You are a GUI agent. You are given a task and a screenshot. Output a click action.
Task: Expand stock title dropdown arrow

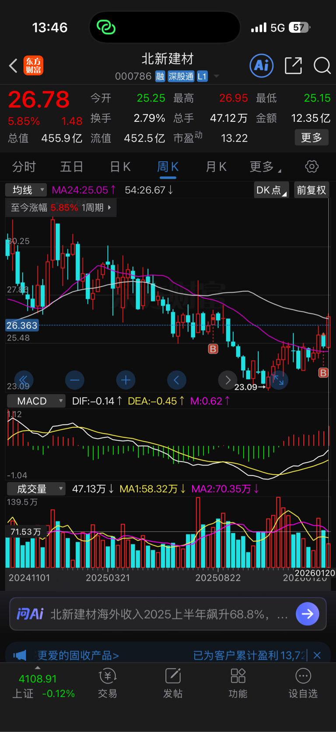tap(216, 77)
